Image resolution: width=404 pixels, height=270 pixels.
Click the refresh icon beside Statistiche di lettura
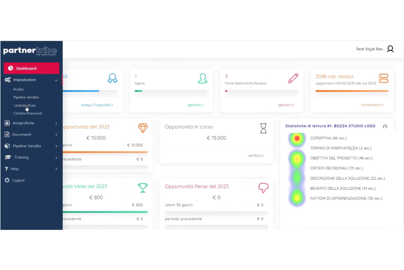[x=385, y=126]
